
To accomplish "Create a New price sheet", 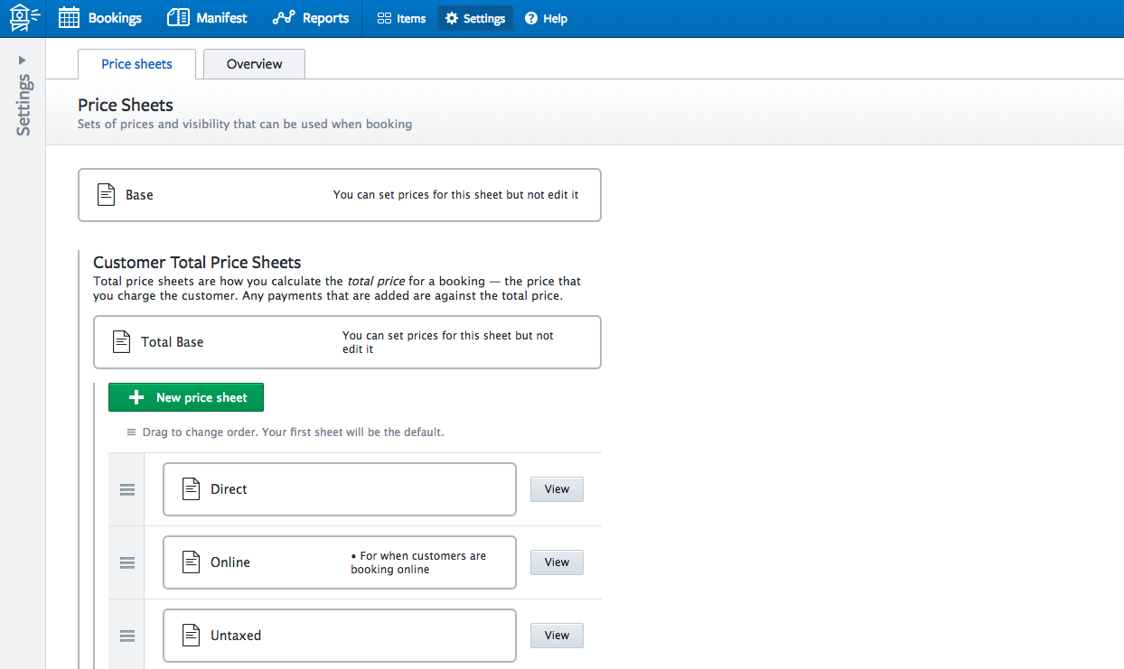I will pos(186,397).
